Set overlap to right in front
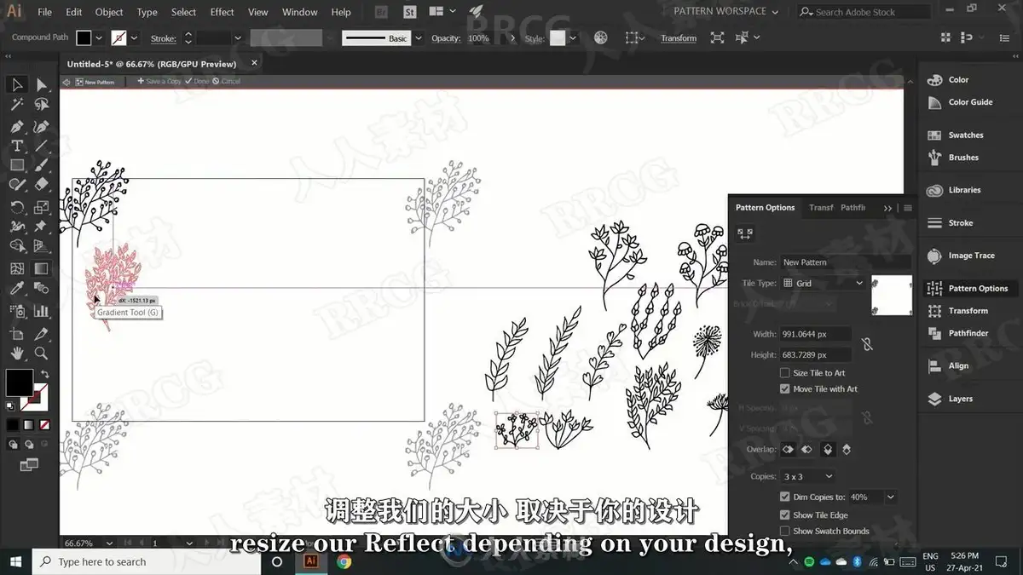Screen dimensions: 1023x575 tap(806, 449)
